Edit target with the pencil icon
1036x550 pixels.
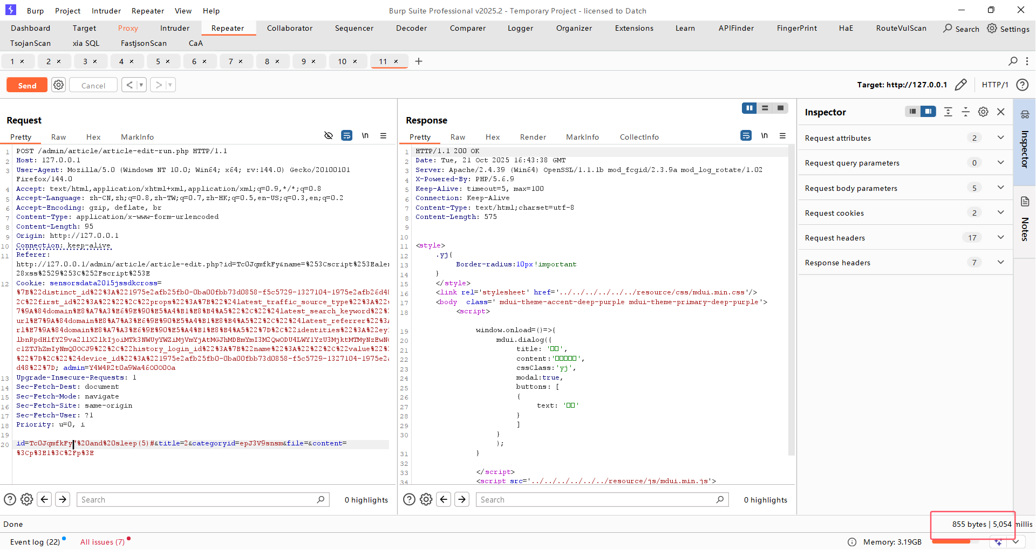coord(960,85)
